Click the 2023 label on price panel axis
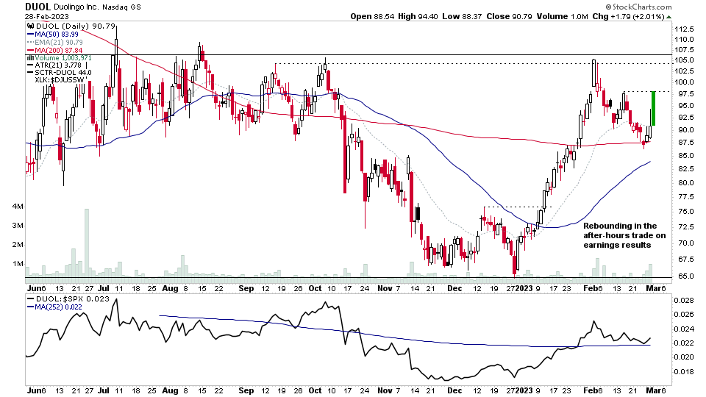This screenshot has width=706, height=397. coord(524,288)
